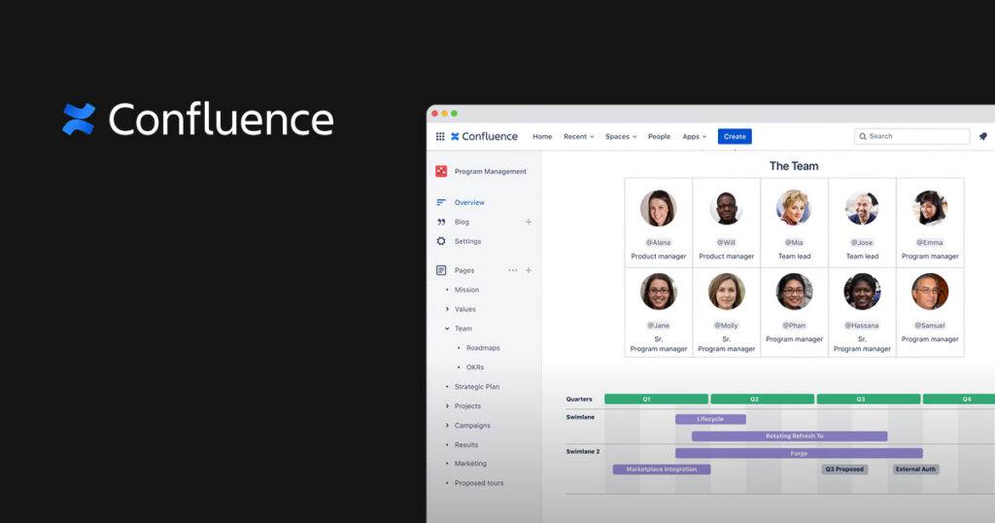Open the Proposed tours page
This screenshot has width=995, height=523.
coord(479,483)
